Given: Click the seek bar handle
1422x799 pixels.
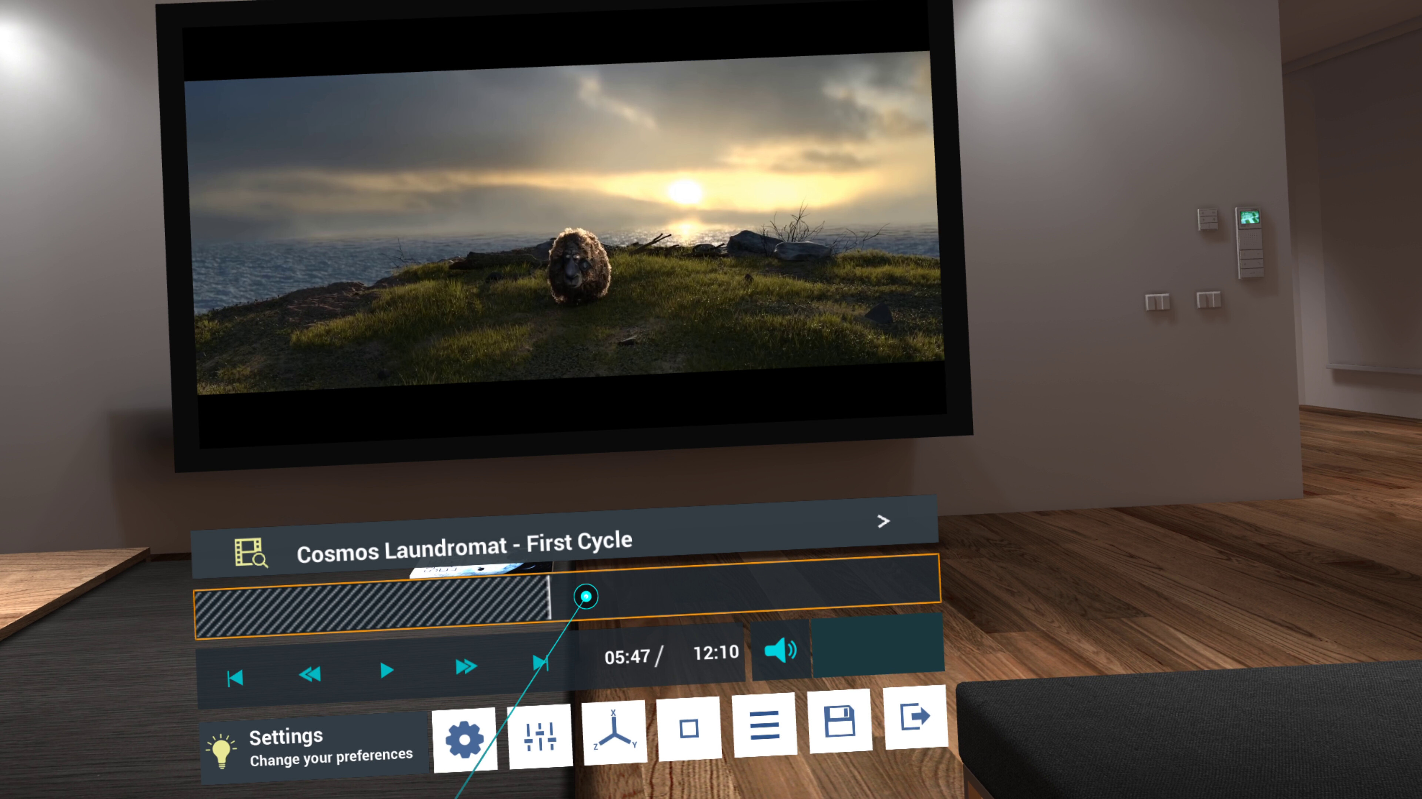Looking at the screenshot, I should tap(585, 596).
